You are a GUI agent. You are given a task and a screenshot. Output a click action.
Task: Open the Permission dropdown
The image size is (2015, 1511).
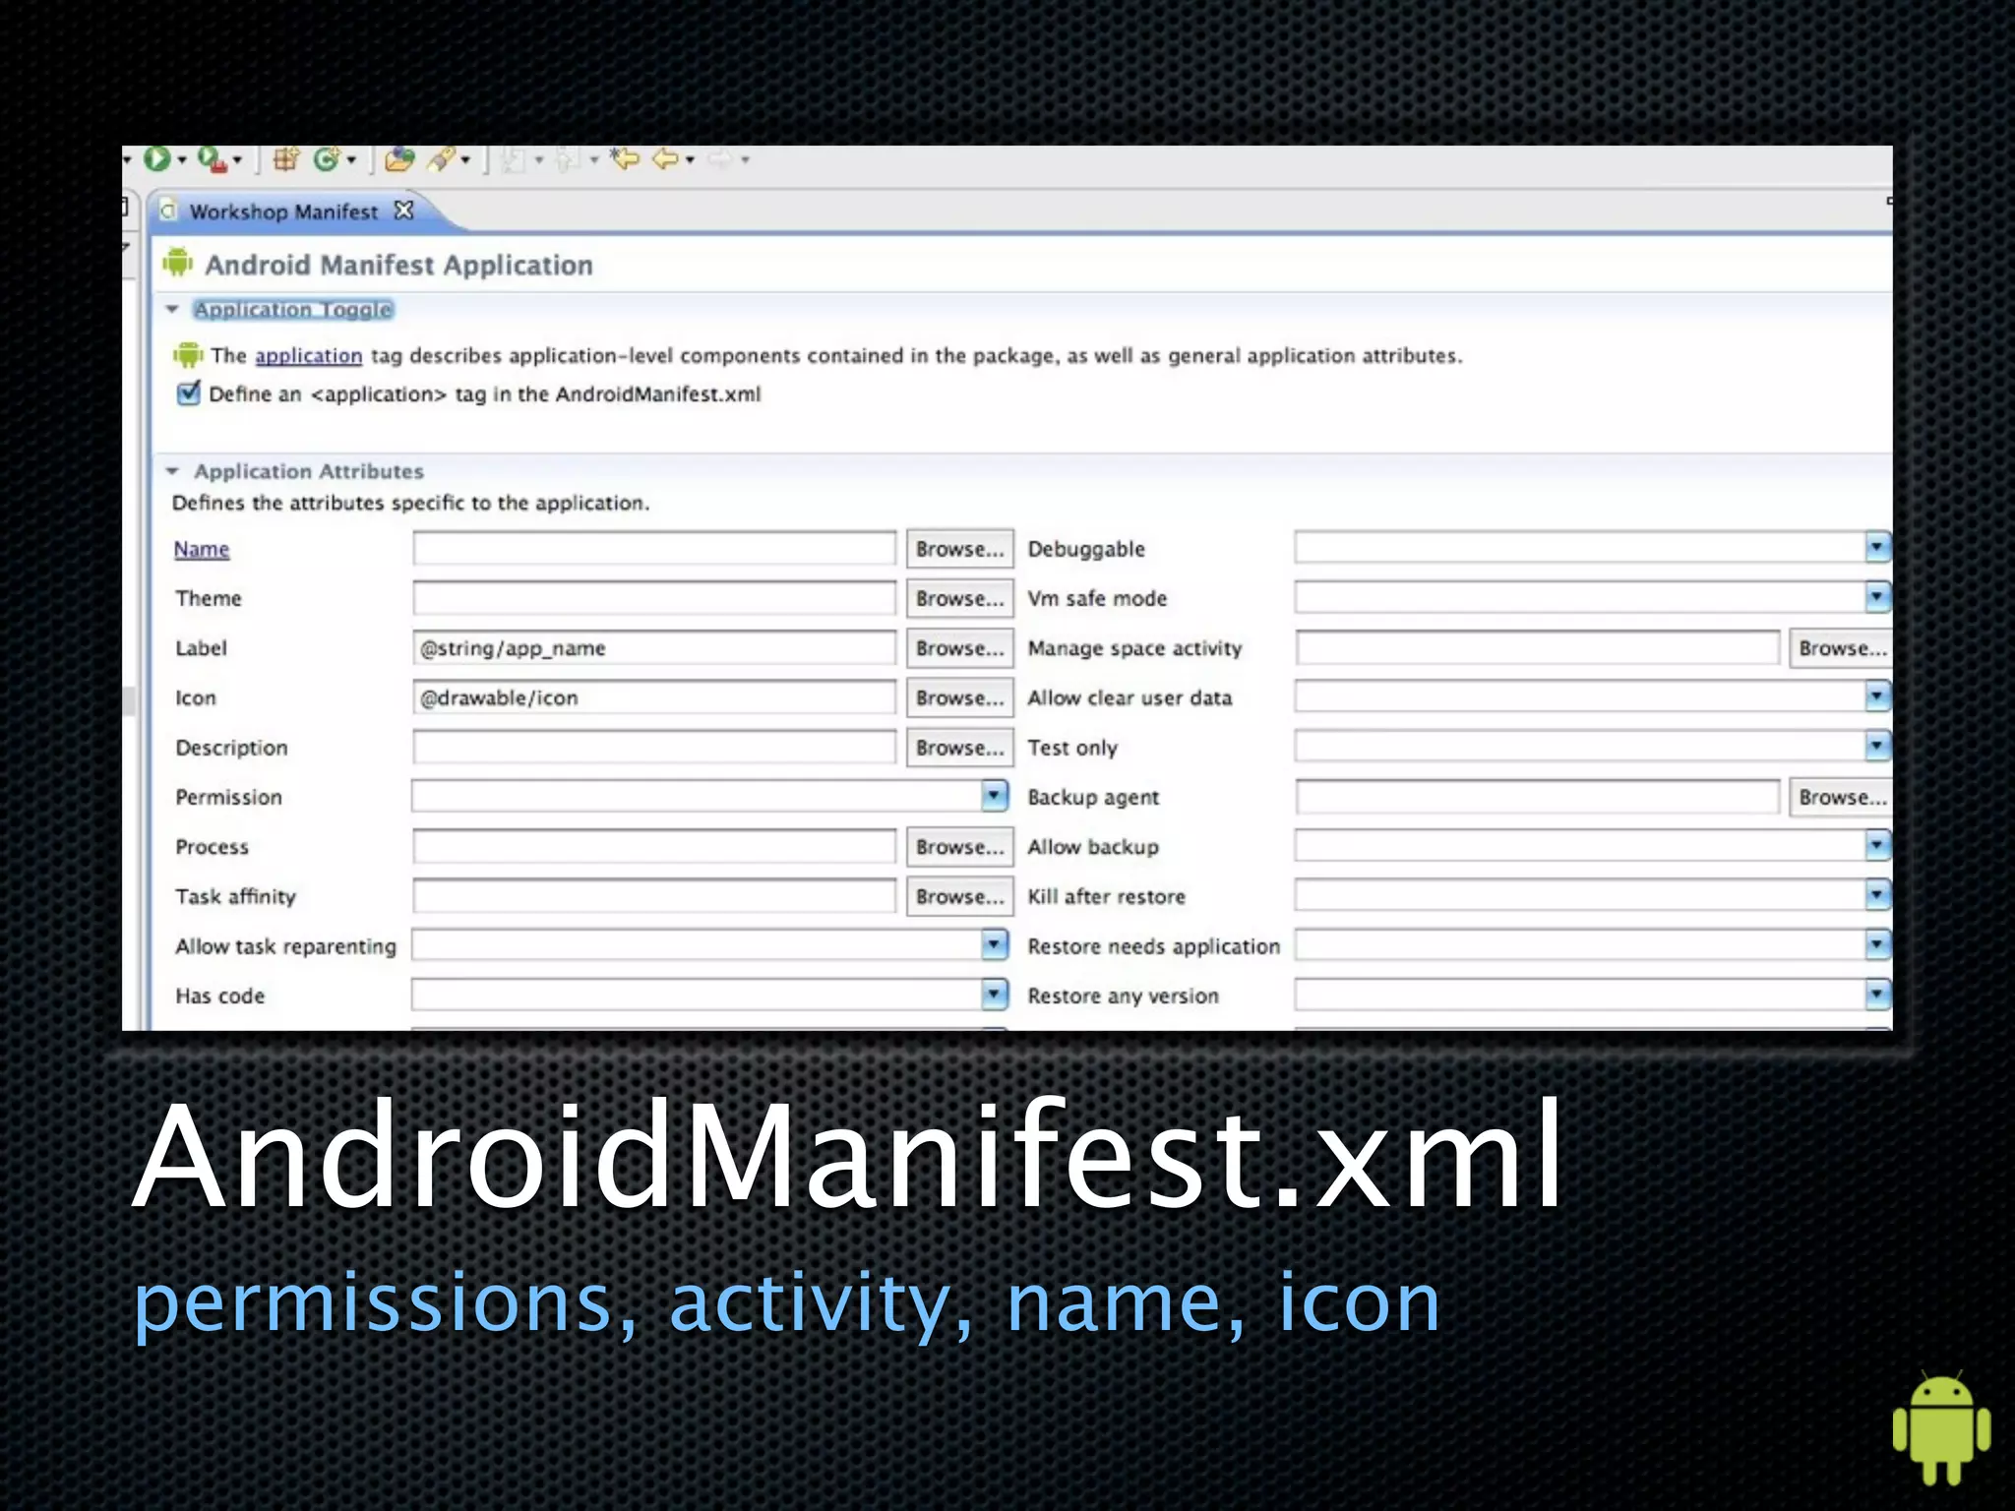coord(995,795)
